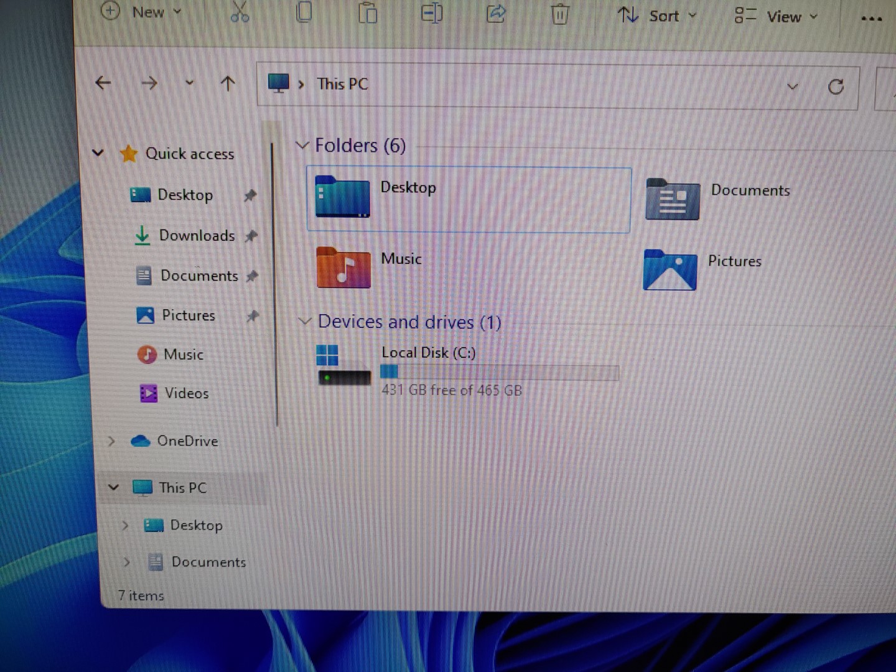This screenshot has height=672, width=896.
Task: Collapse the Folders (6) group
Action: 302,146
